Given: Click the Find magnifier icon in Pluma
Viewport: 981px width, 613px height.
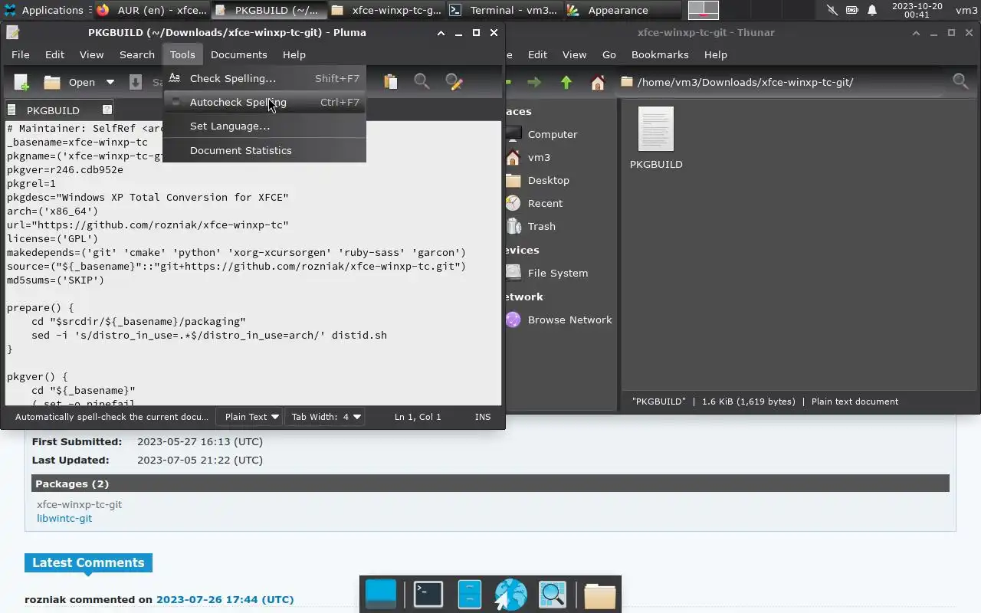Looking at the screenshot, I should (422, 82).
